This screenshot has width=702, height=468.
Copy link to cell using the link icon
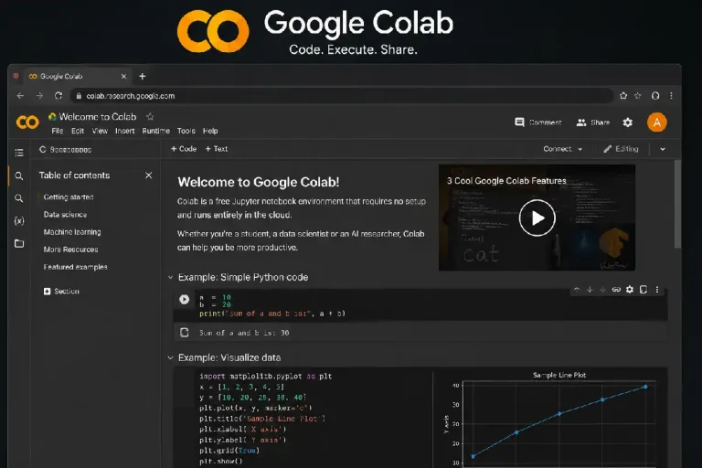point(616,290)
